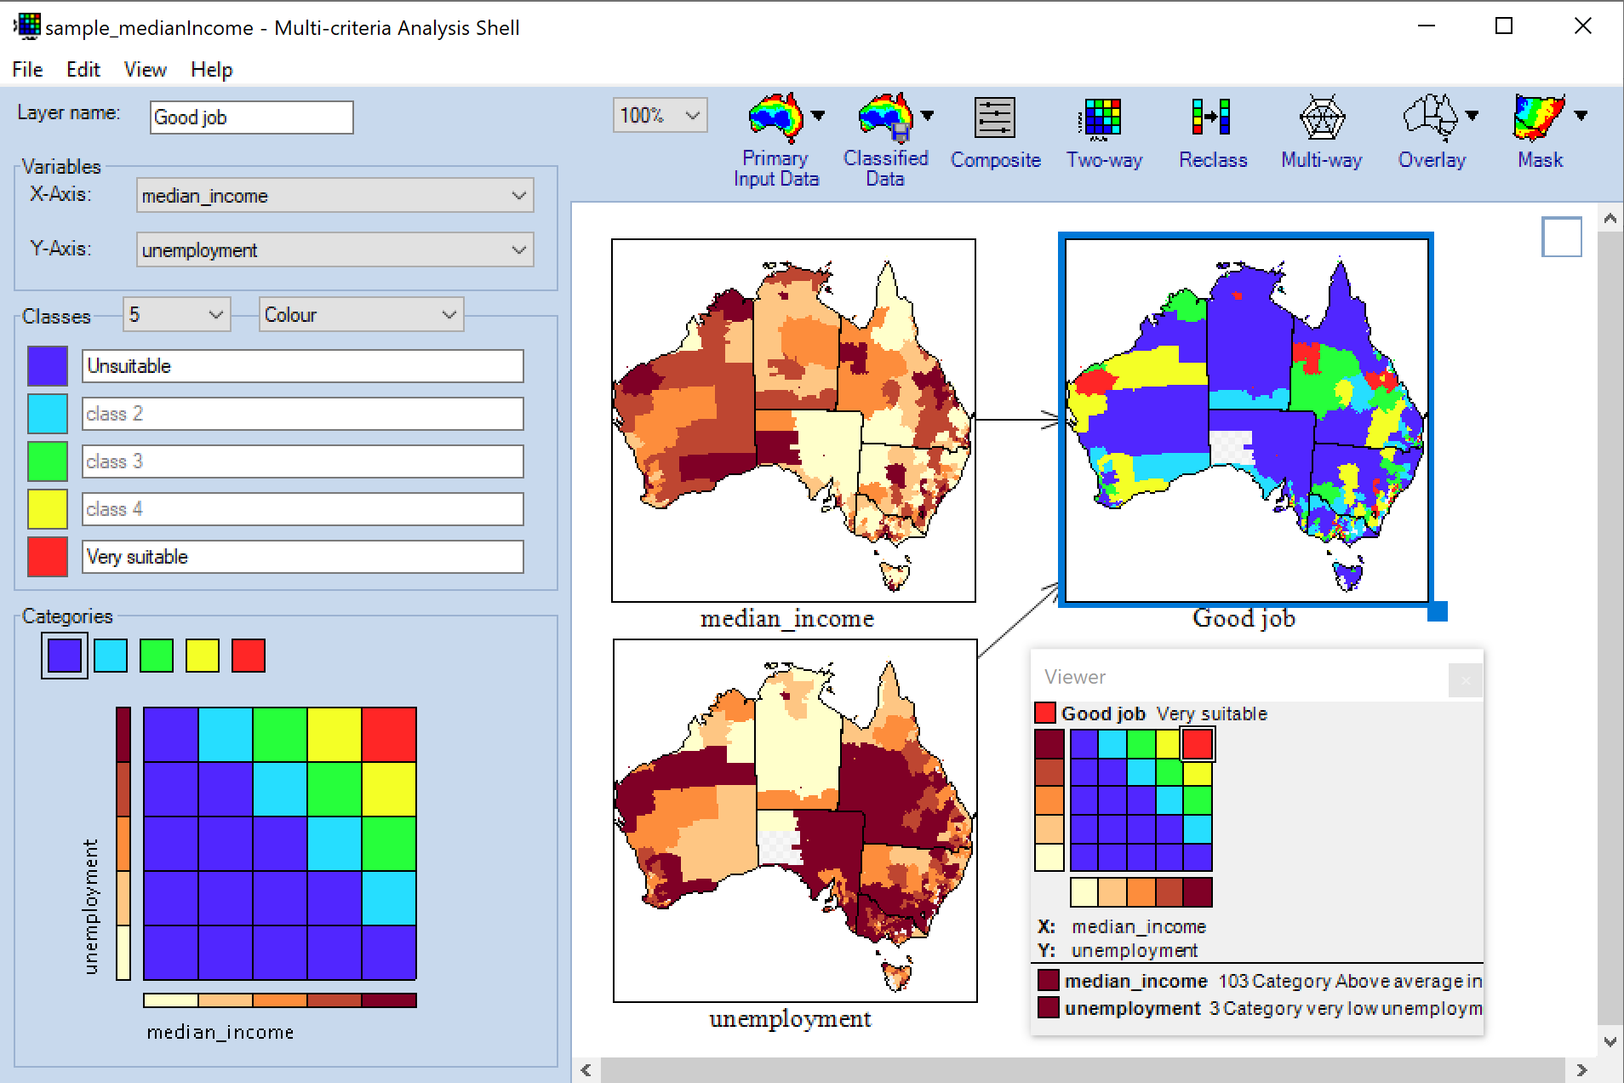The height and width of the screenshot is (1083, 1624).
Task: Maximize the application window
Action: point(1504,26)
